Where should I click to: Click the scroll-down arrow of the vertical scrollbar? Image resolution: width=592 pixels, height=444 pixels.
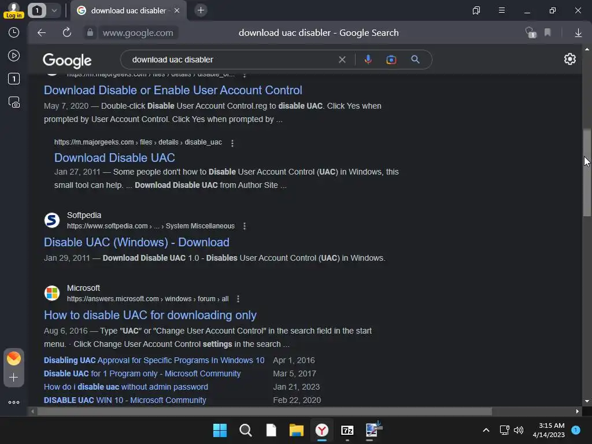coord(587,401)
